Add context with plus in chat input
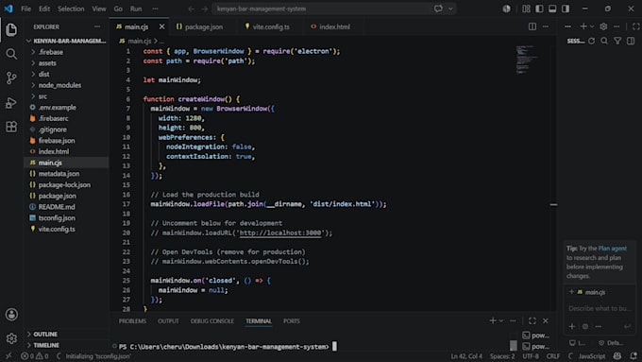Viewport: 642px width, 362px height. pyautogui.click(x=572, y=326)
